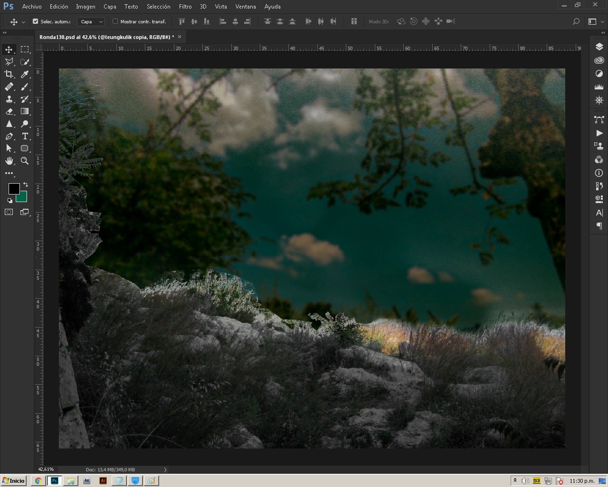Open the black foreground color swatch

click(x=14, y=188)
